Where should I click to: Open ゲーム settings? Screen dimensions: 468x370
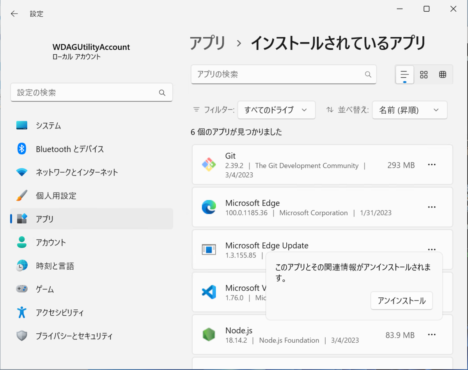[x=92, y=289]
